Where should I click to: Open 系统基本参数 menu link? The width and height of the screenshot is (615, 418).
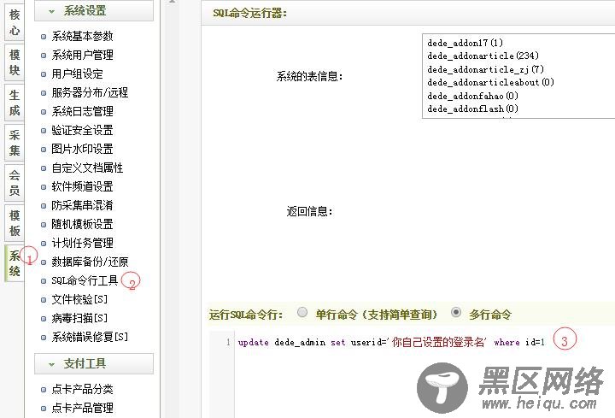[82, 36]
